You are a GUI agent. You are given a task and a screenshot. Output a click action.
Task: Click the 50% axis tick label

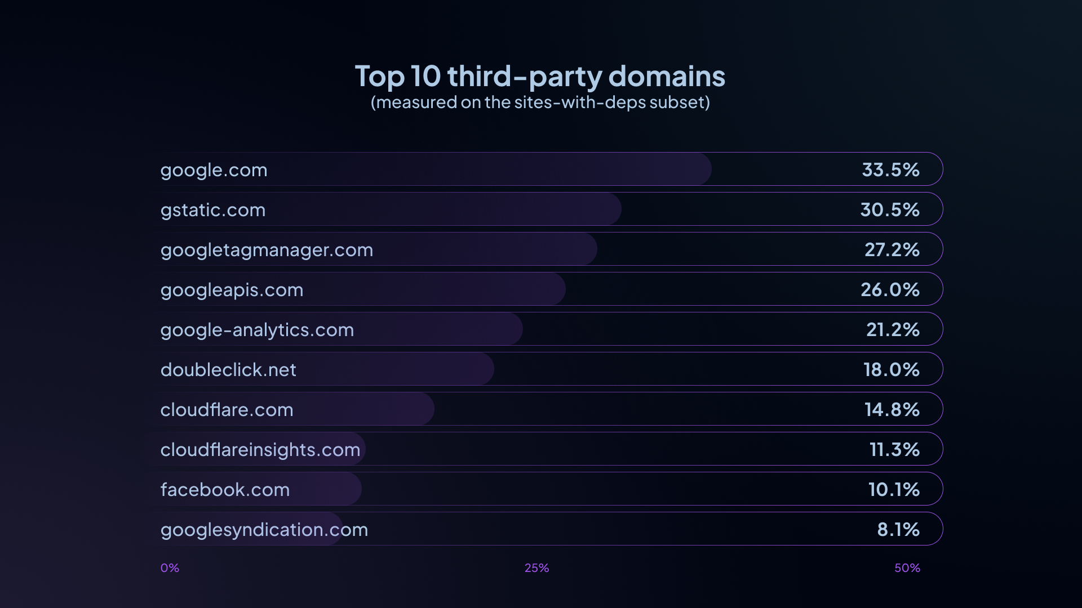point(907,568)
